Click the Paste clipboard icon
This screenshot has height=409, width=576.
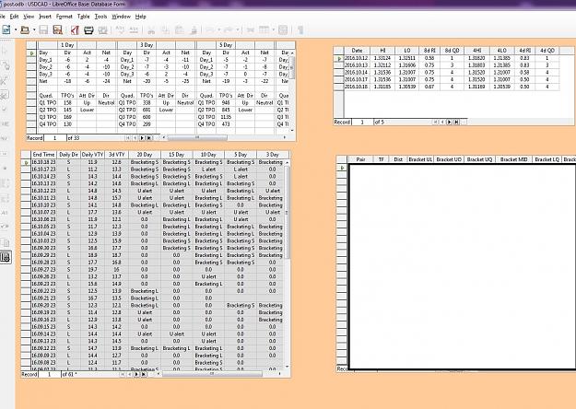pos(180,29)
